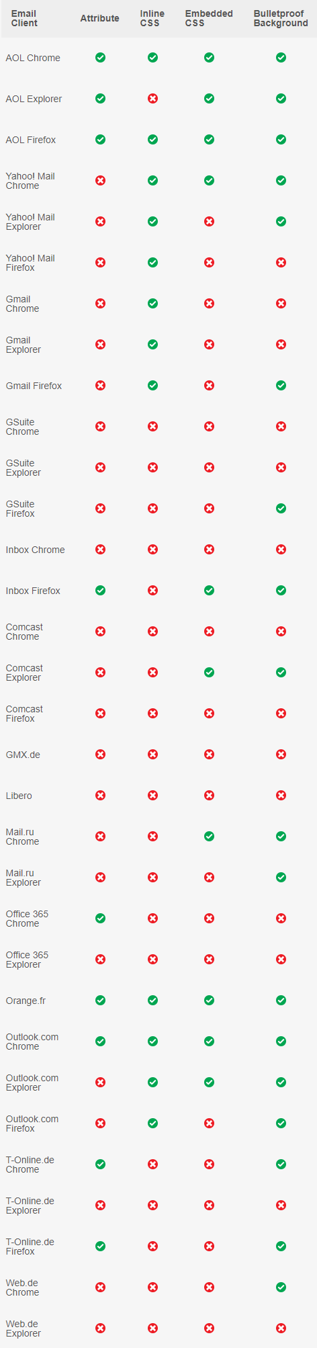The image size is (317, 1348).
Task: Click Mail.ru Explorer's green Bulletproof Background check
Action: point(281,878)
